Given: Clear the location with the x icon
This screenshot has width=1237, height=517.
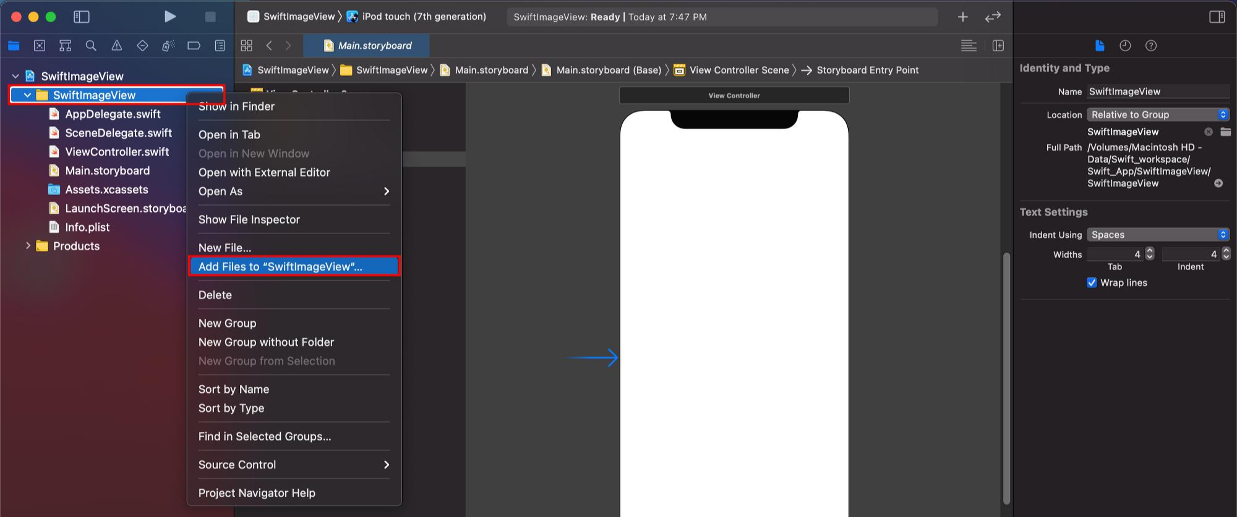Looking at the screenshot, I should coord(1209,132).
